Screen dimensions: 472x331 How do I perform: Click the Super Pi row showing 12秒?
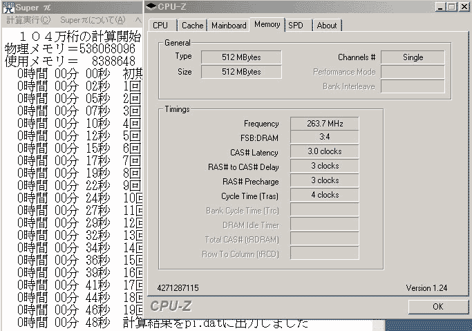[x=79, y=135]
